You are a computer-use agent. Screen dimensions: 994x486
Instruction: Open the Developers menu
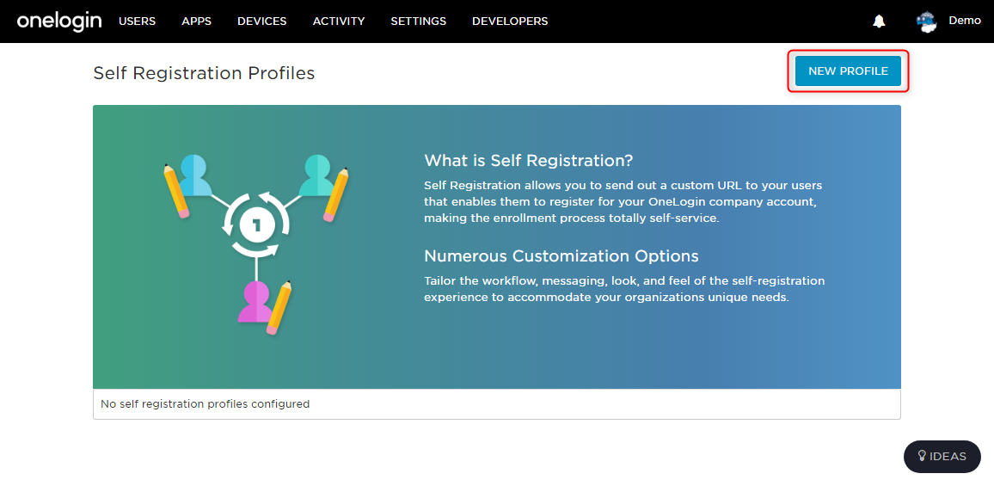point(510,21)
